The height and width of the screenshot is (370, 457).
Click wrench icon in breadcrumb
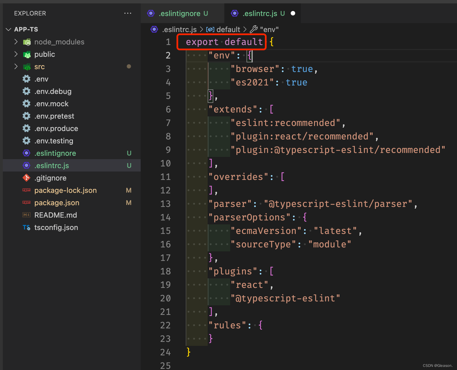(254, 29)
